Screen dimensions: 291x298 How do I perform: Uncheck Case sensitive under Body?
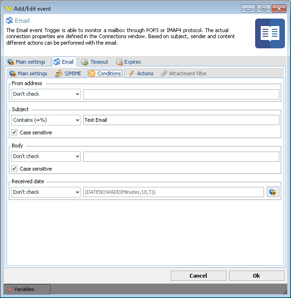[14, 169]
